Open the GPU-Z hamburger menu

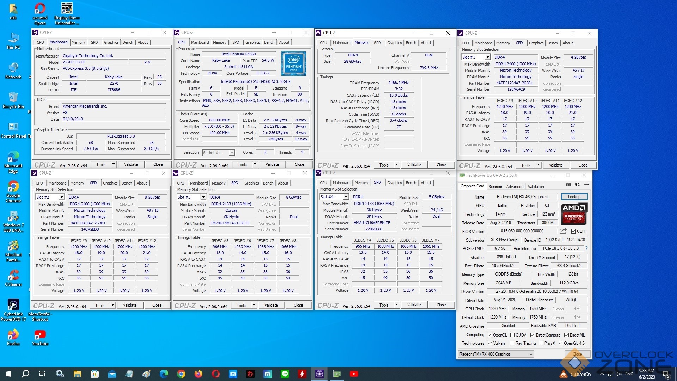click(586, 185)
